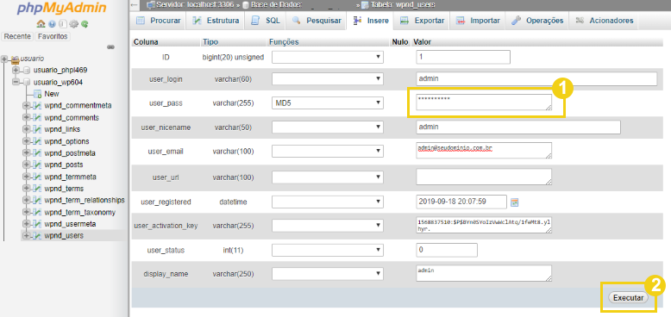Click table icon beside wpnd_options
Screen dimensions: 671x317
click(37, 141)
